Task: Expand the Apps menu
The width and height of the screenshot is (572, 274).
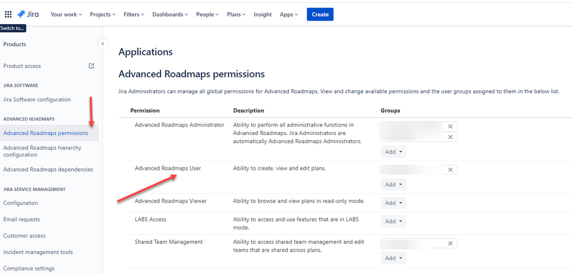Action: pyautogui.click(x=289, y=14)
